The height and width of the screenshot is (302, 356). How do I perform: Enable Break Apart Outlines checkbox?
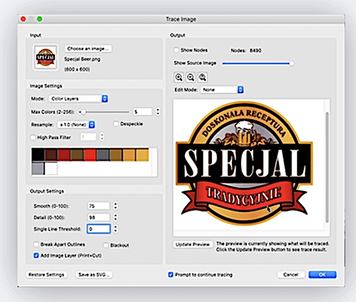tap(36, 244)
